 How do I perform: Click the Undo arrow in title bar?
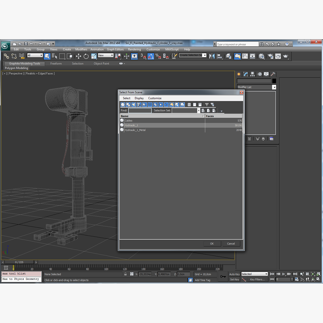[x=32, y=44]
